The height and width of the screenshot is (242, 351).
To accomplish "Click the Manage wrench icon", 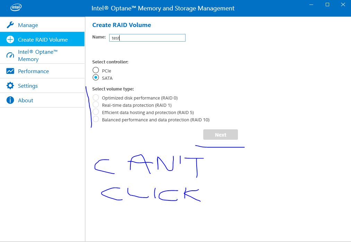I will pyautogui.click(x=10, y=25).
